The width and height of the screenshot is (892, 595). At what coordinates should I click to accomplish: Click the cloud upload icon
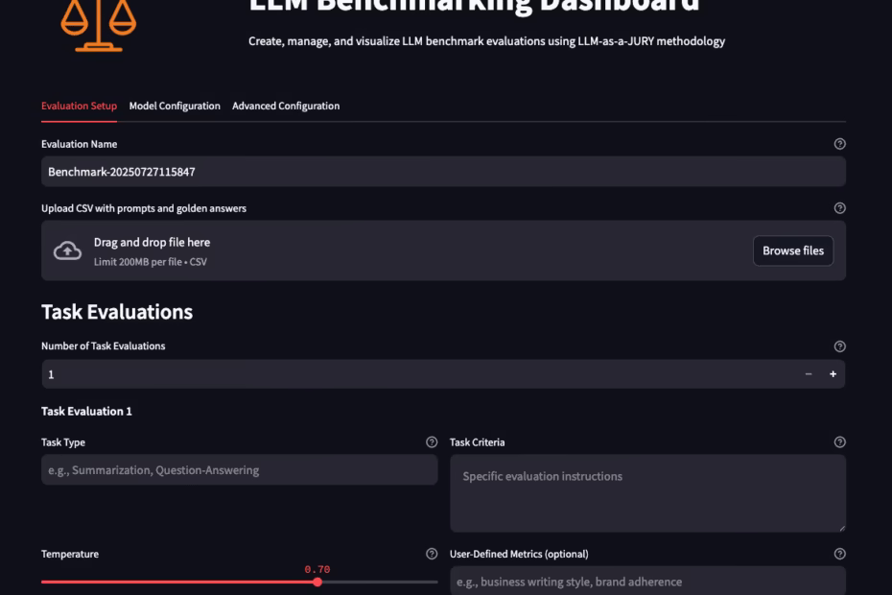67,250
